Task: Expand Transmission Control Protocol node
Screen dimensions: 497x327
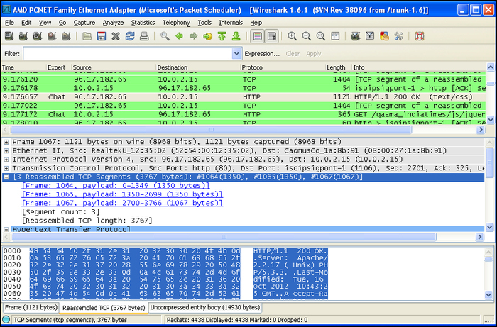Action: pos(6,168)
